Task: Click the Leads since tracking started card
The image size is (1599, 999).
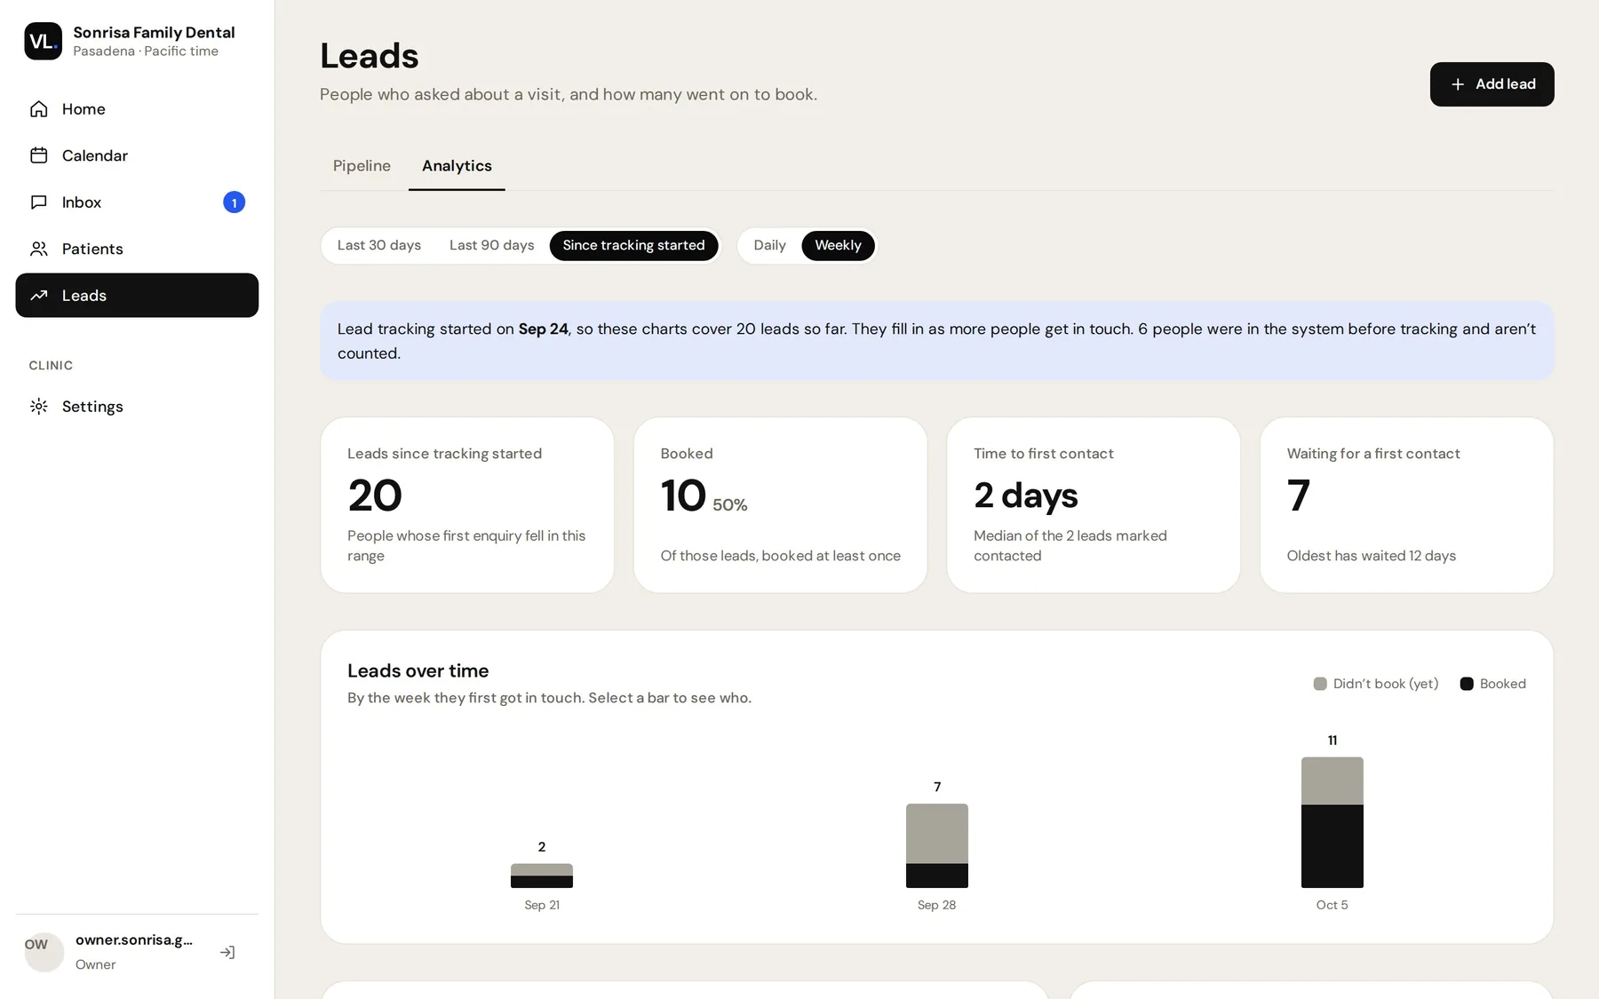Action: 467,505
